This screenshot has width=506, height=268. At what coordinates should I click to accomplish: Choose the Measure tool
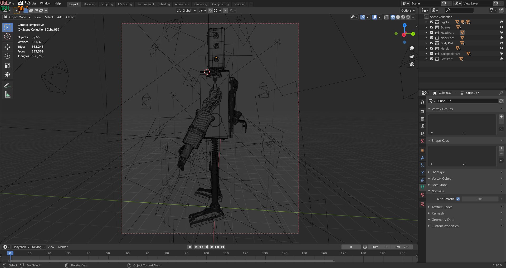coord(7,95)
